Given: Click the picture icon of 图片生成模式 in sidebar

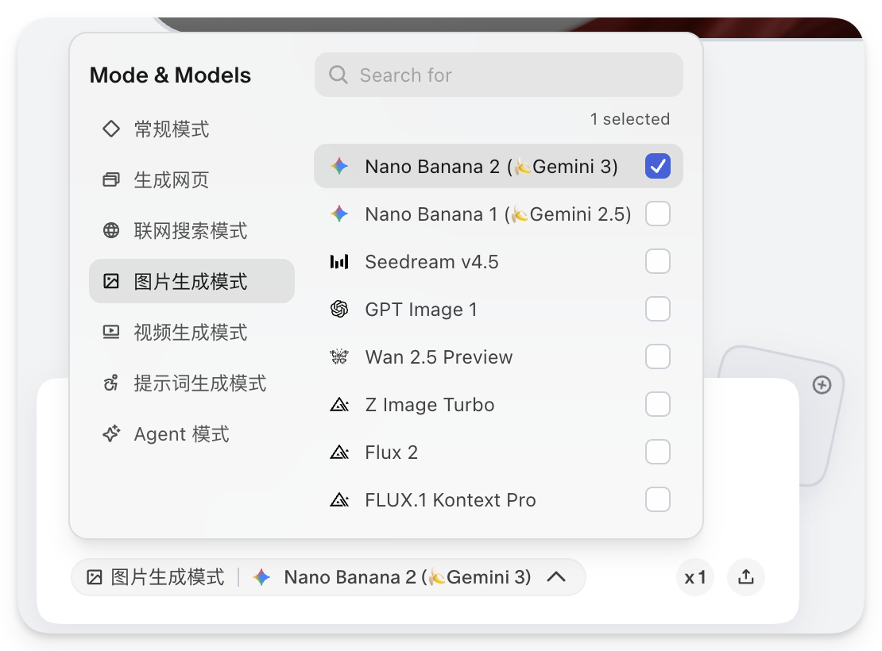Looking at the screenshot, I should tap(111, 281).
